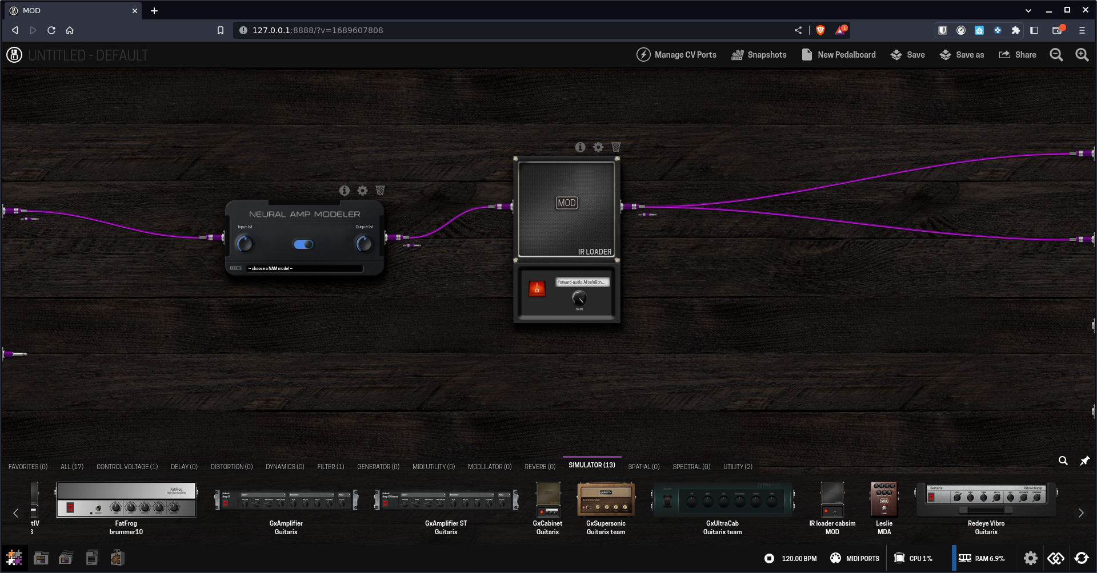This screenshot has height=573, width=1097.
Task: Click the transport play/stop icon
Action: pos(769,558)
